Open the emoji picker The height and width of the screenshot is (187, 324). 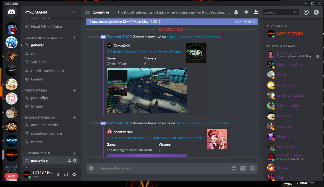(x=252, y=168)
